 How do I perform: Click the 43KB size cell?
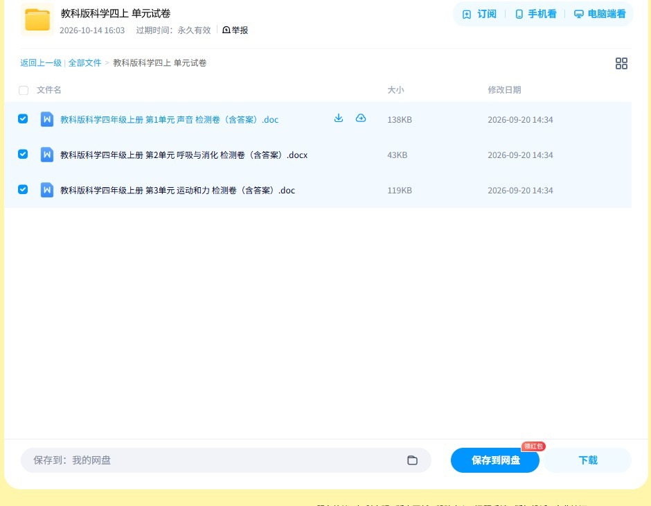pos(398,155)
